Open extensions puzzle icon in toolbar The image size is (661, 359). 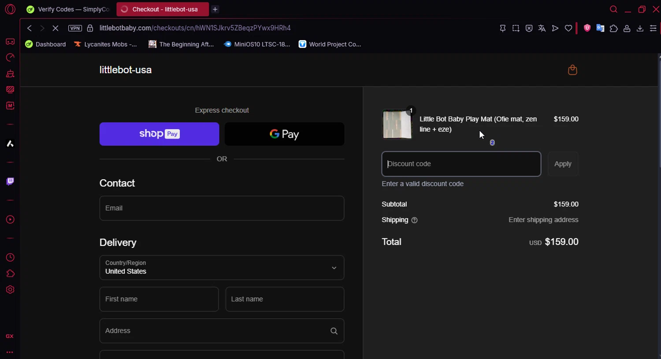[613, 28]
